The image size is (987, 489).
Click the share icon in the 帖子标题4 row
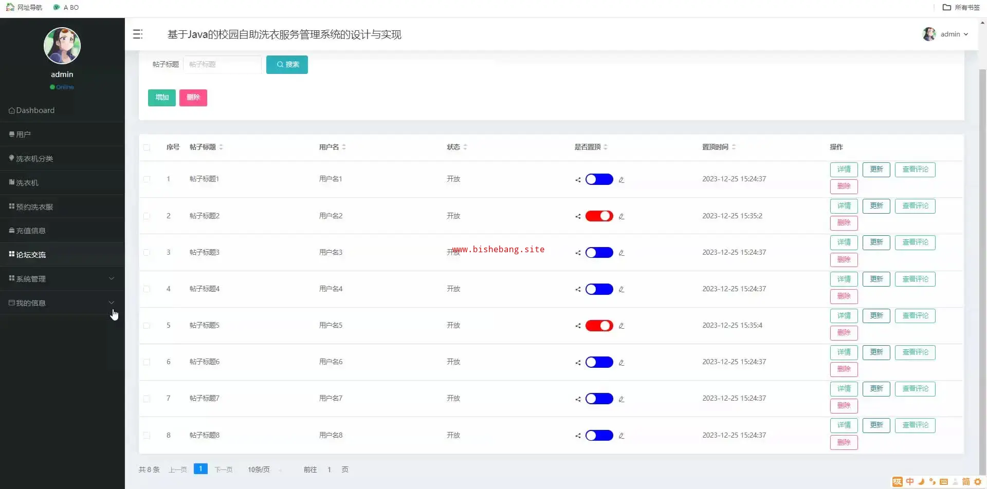(578, 289)
